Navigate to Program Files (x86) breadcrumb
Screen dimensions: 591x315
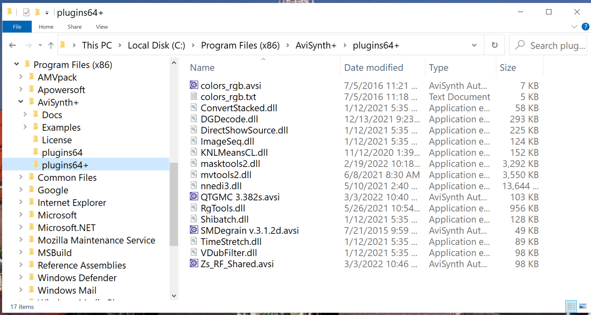[x=240, y=45]
